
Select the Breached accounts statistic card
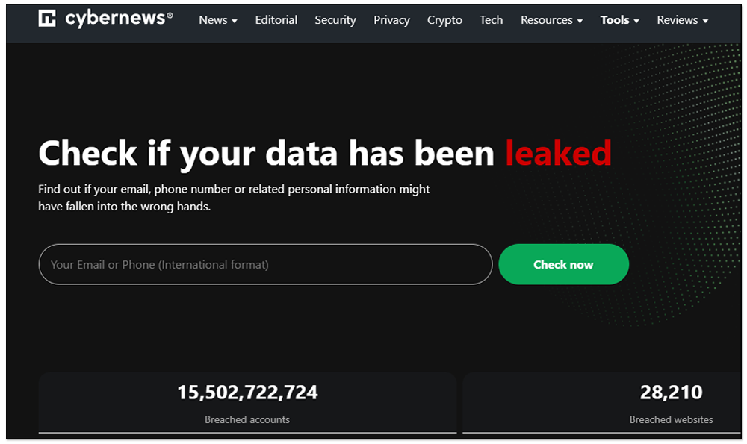coord(247,403)
